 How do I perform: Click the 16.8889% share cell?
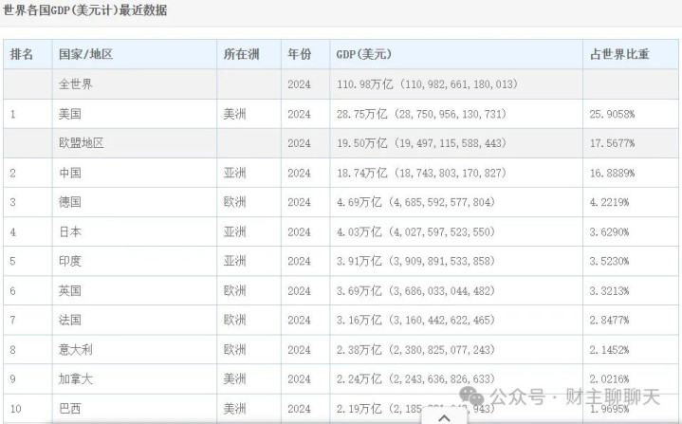613,173
